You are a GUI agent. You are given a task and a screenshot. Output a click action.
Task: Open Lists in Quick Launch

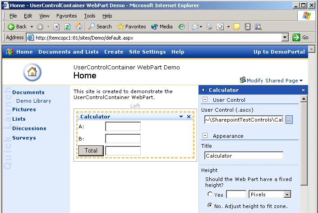pyautogui.click(x=19, y=119)
